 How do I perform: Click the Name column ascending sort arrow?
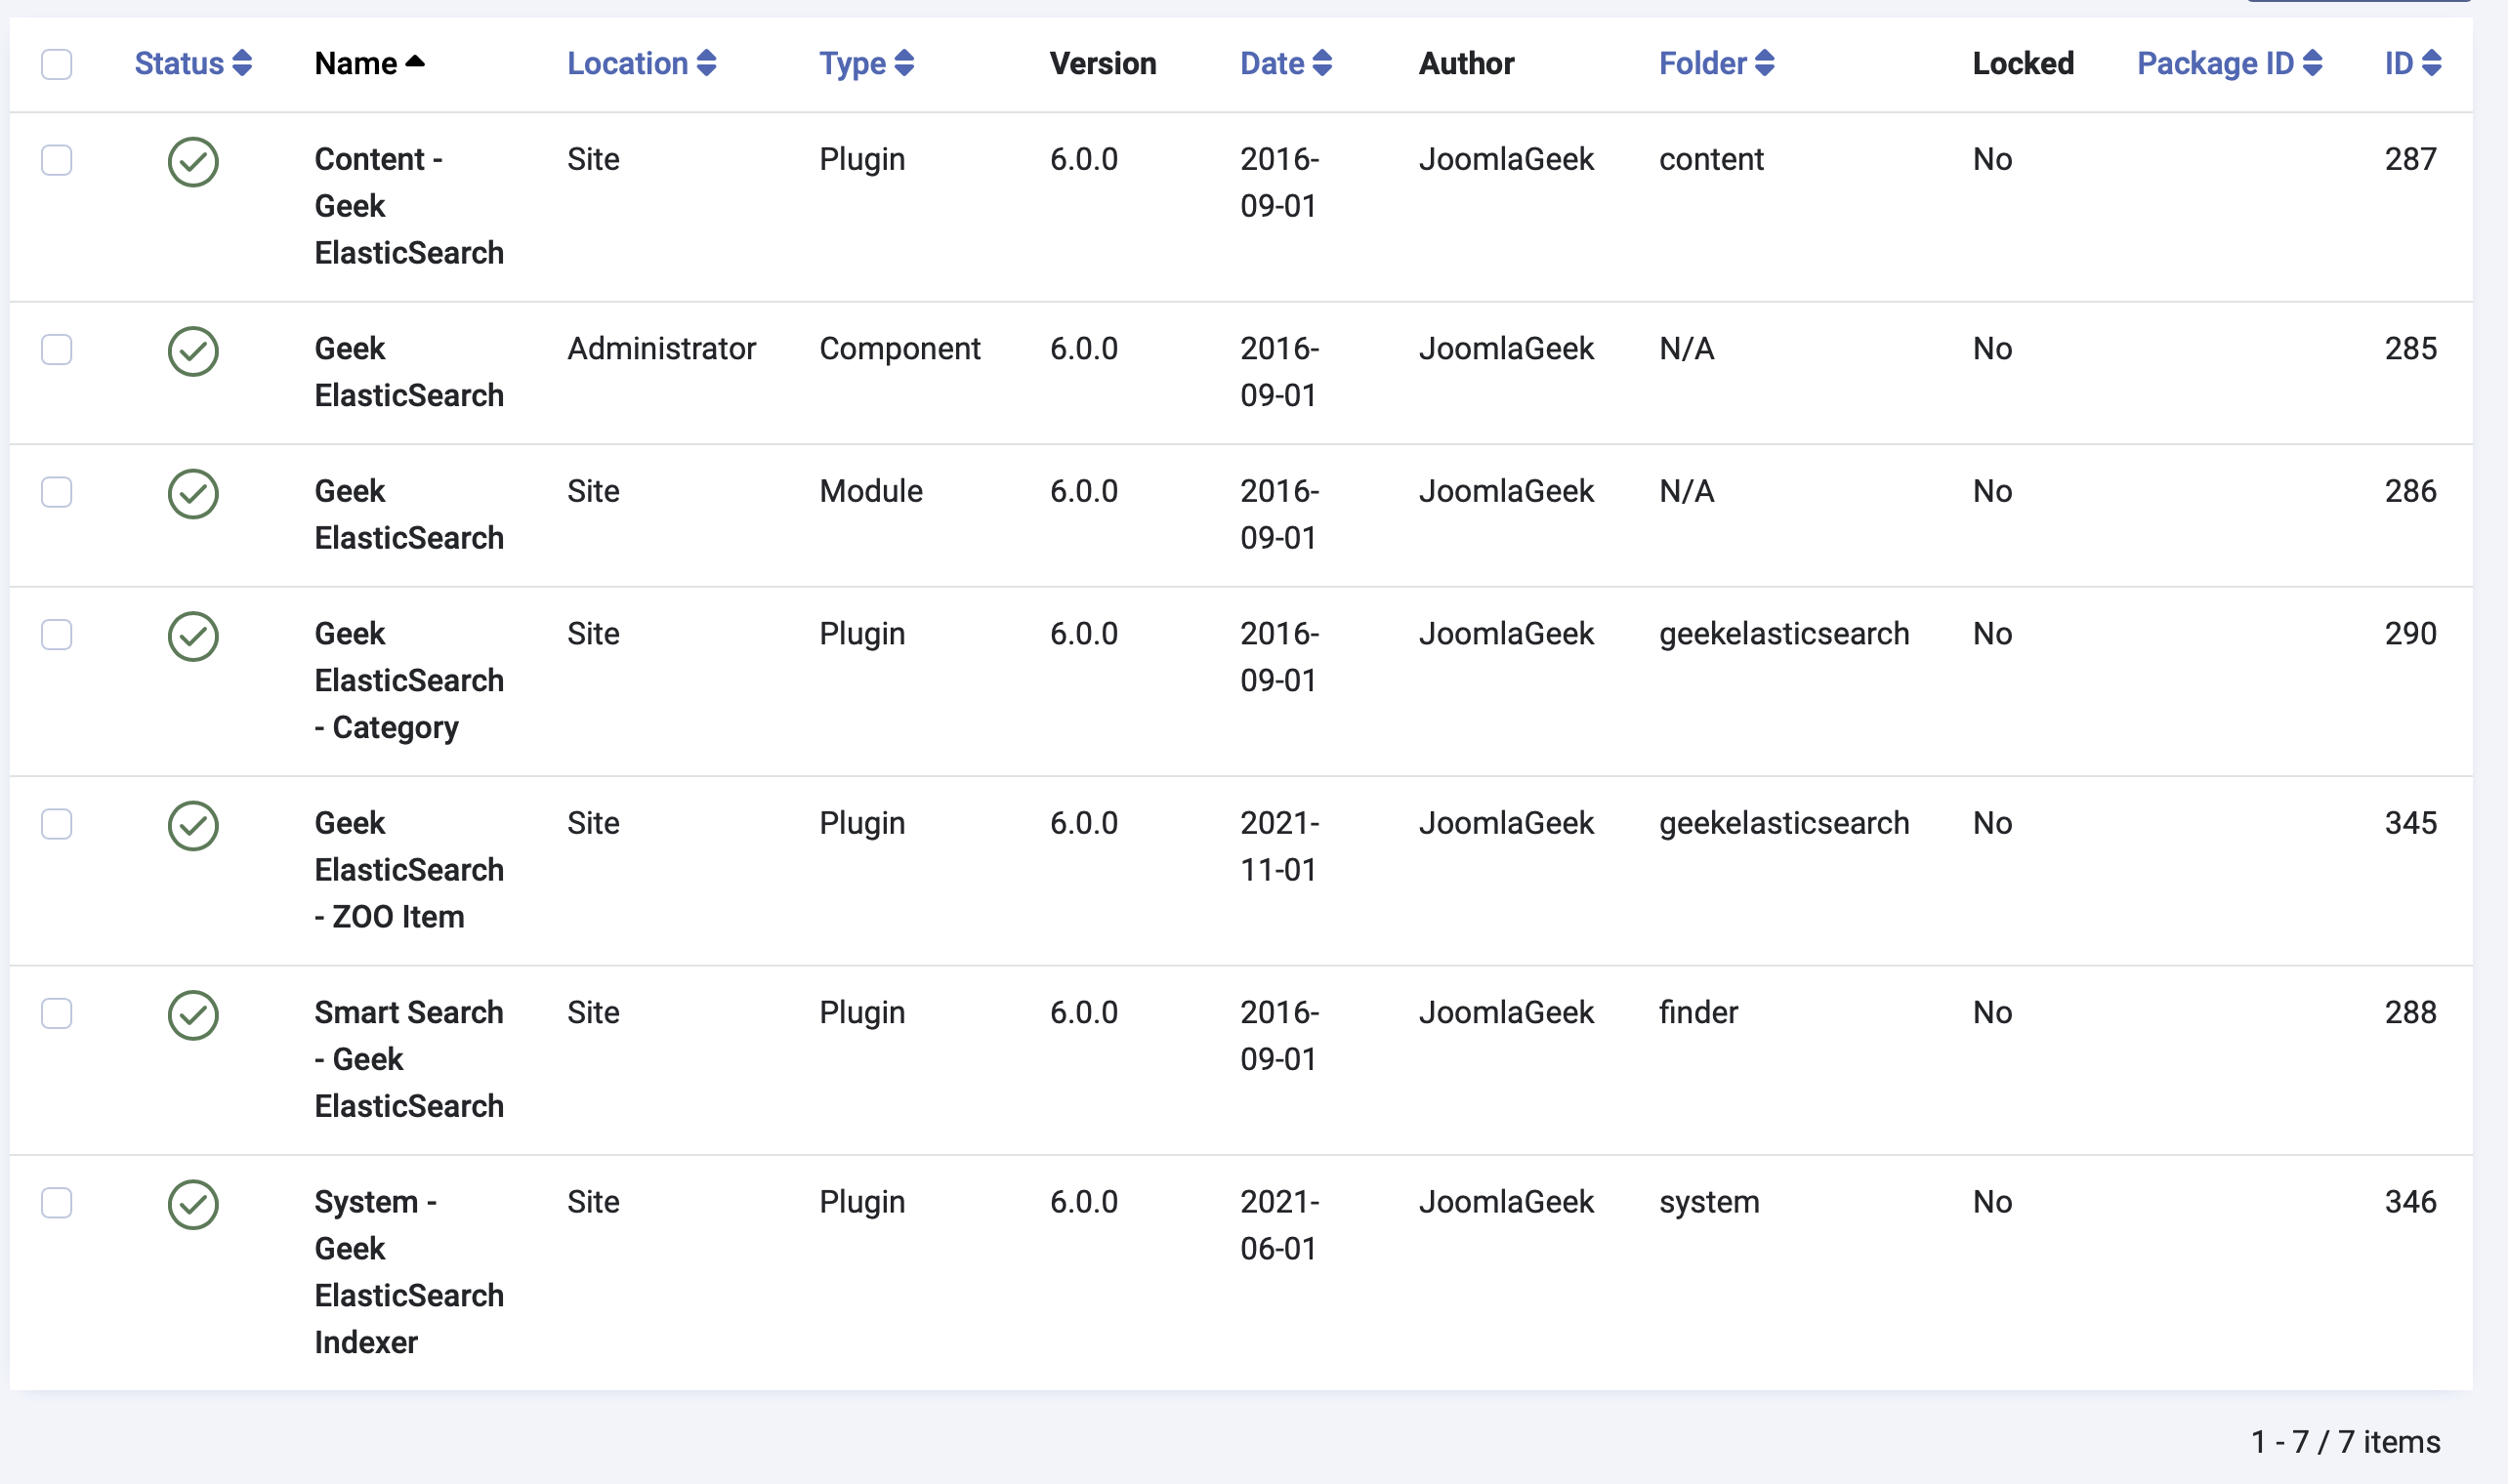coord(415,62)
